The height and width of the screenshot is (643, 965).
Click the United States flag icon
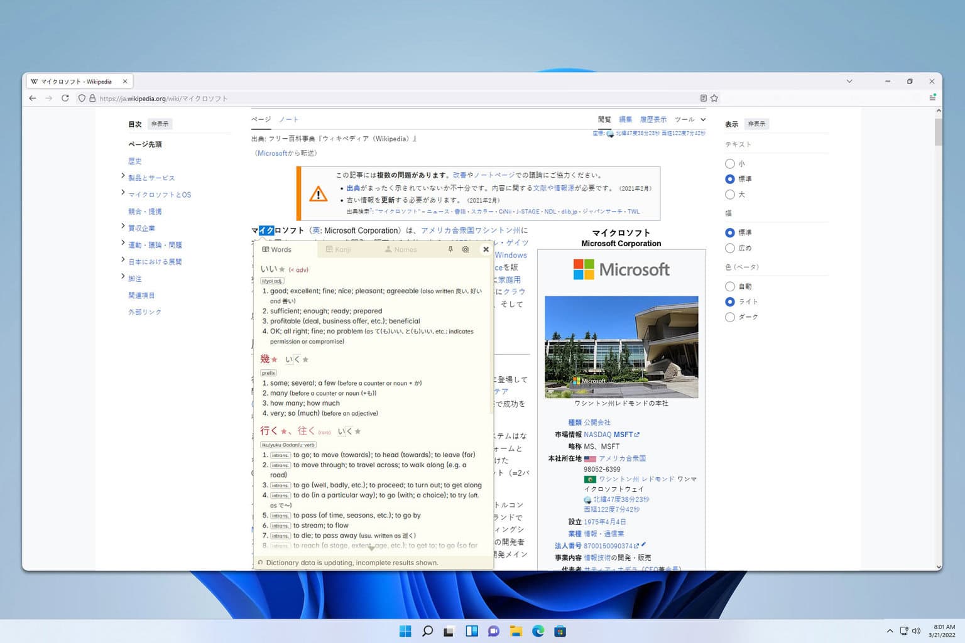pos(590,459)
